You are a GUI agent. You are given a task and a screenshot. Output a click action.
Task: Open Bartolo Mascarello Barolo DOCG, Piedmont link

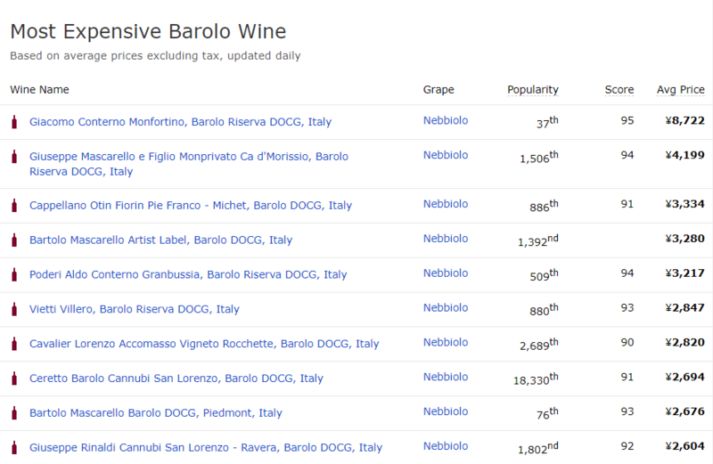tap(156, 413)
